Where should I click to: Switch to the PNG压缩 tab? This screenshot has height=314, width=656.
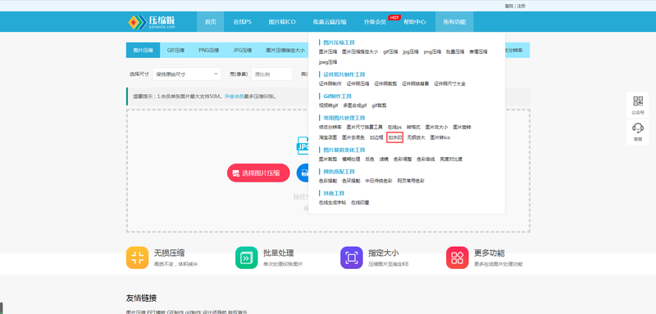pos(209,50)
